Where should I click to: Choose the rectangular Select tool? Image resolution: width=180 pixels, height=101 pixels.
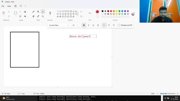(x=15, y=13)
